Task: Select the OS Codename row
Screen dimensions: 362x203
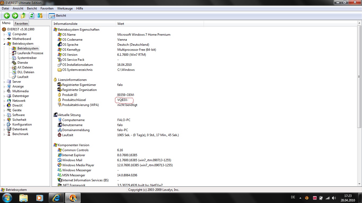Action: click(205, 40)
